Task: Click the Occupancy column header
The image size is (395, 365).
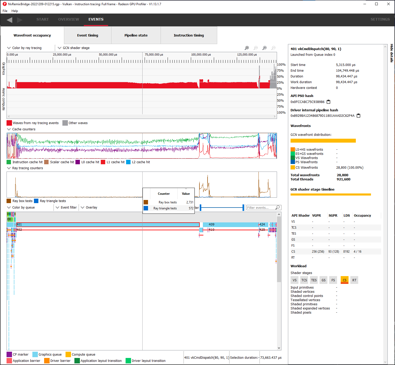Action: [x=362, y=216]
